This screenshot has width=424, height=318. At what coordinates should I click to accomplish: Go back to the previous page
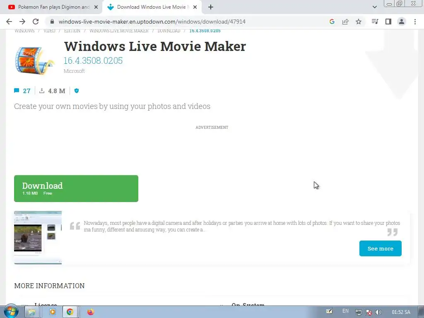9,22
